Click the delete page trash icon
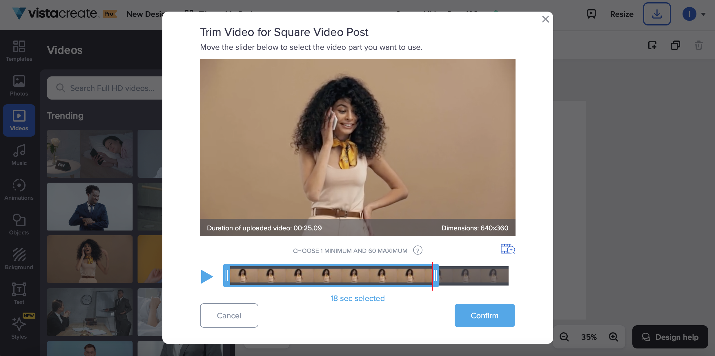Screen dimensions: 715x356 (699, 45)
